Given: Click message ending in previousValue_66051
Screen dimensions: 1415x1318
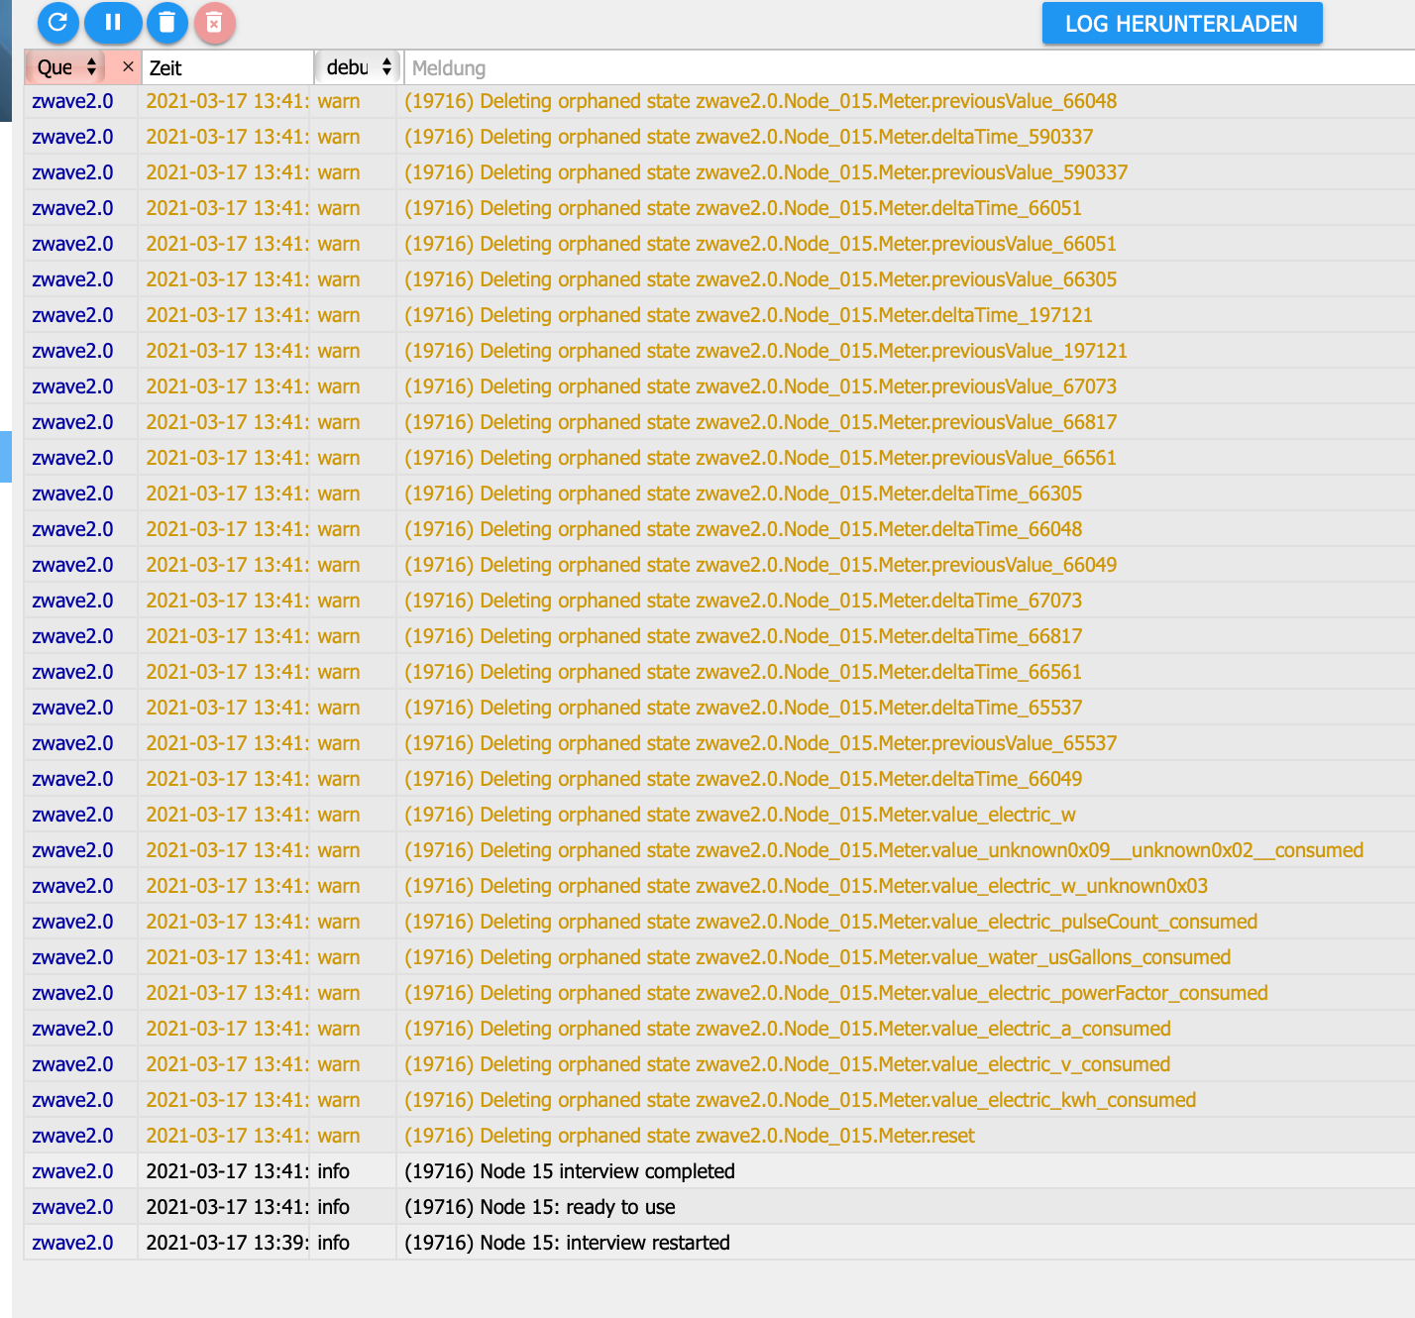Looking at the screenshot, I should [x=760, y=244].
